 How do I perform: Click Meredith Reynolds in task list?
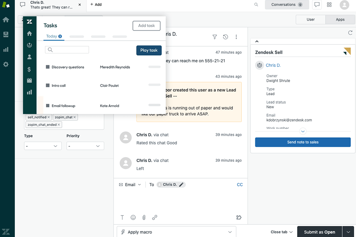point(115,67)
